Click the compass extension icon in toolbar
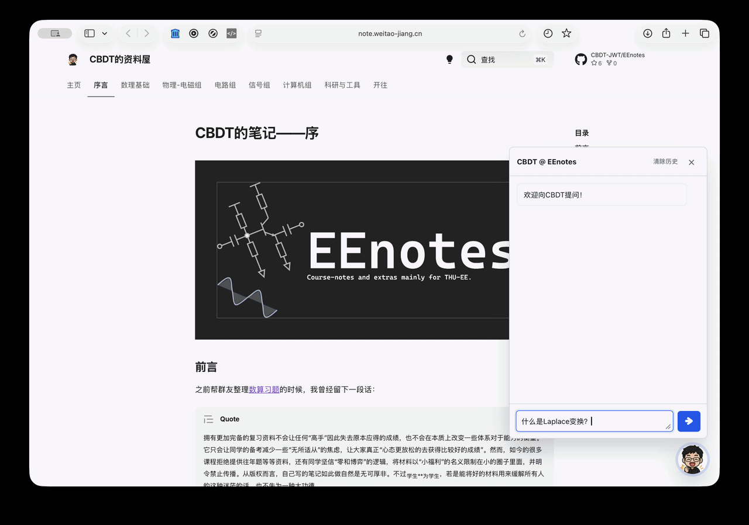749x525 pixels. (213, 33)
